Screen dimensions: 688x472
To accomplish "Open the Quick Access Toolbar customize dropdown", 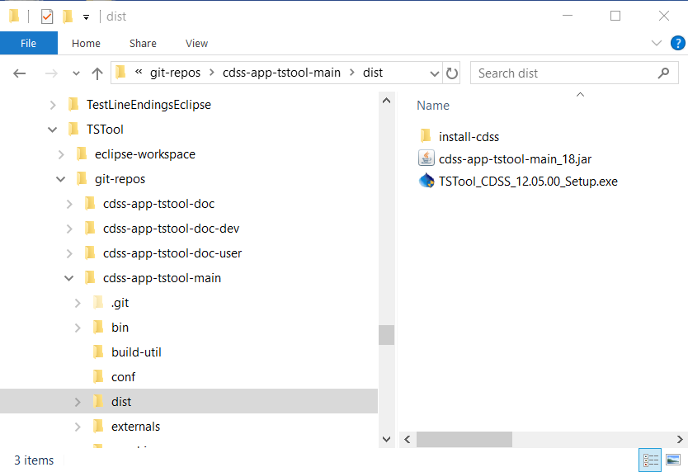I will click(86, 17).
